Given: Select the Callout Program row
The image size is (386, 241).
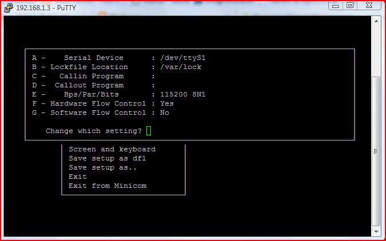Looking at the screenshot, I should tap(94, 85).
